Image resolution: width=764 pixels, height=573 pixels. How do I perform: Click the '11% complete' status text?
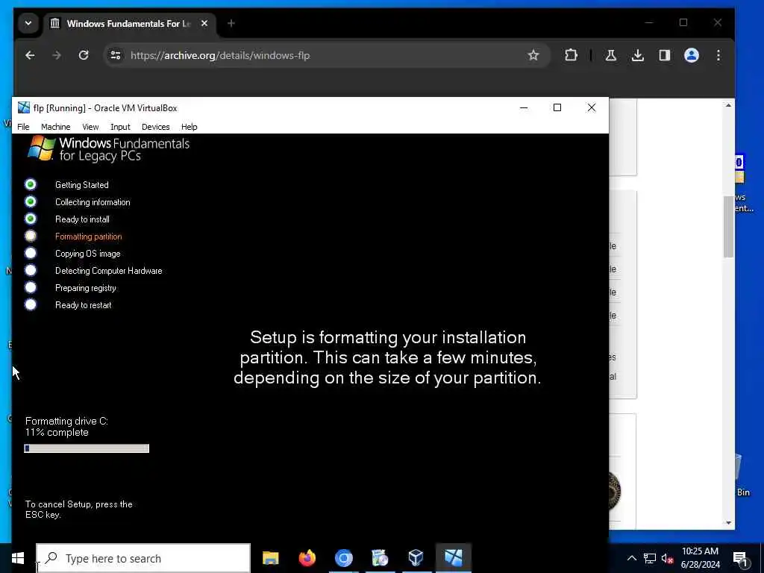pyautogui.click(x=57, y=433)
